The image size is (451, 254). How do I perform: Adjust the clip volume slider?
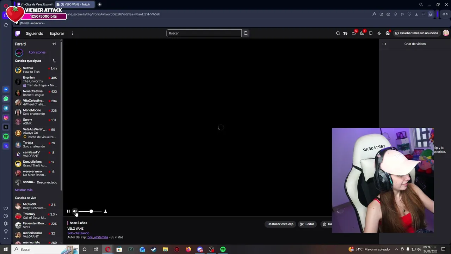coord(90,211)
